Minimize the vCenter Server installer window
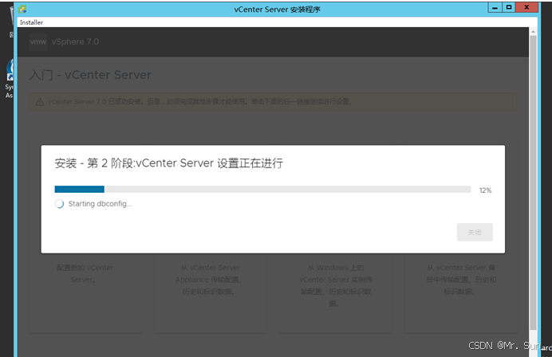Image resolution: width=552 pixels, height=357 pixels. click(x=495, y=8)
